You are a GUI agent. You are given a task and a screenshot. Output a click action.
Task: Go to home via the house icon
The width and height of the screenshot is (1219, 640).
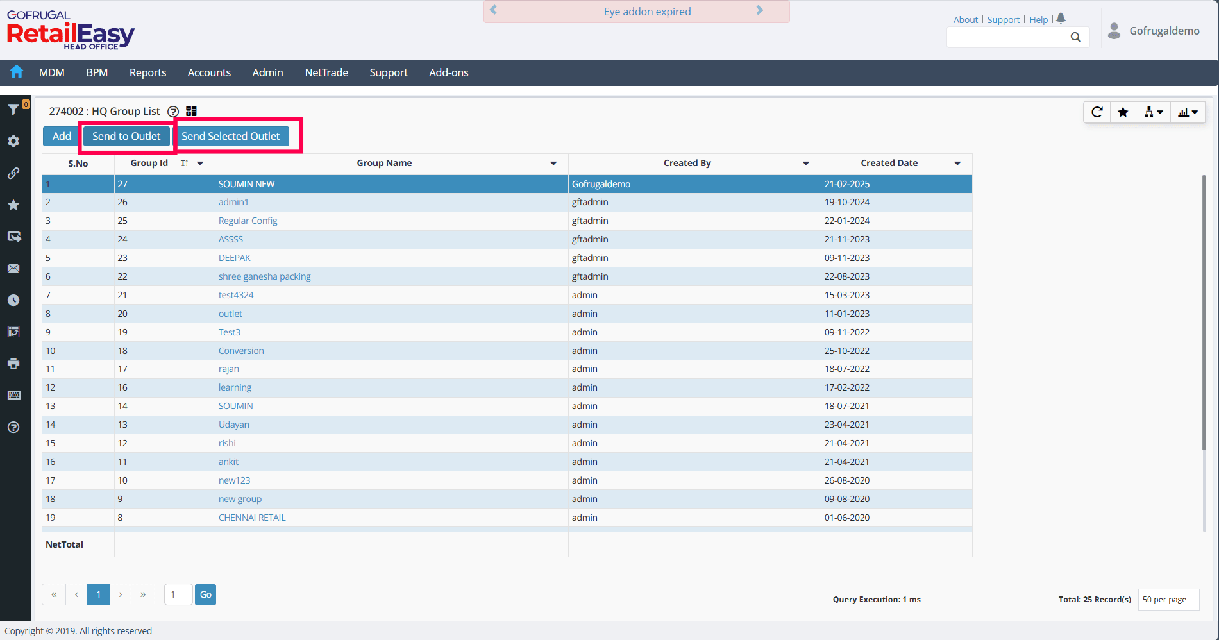17,72
